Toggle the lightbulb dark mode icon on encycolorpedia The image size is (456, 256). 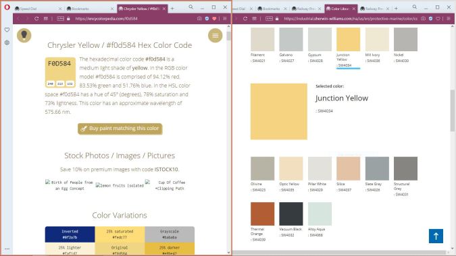(x=24, y=36)
